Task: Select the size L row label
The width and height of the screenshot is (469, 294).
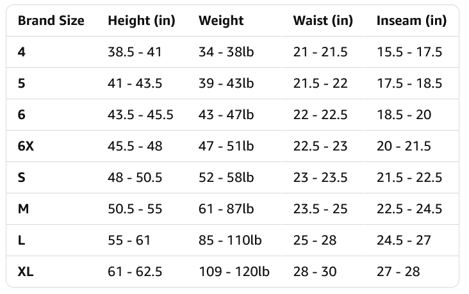Action: point(21,240)
